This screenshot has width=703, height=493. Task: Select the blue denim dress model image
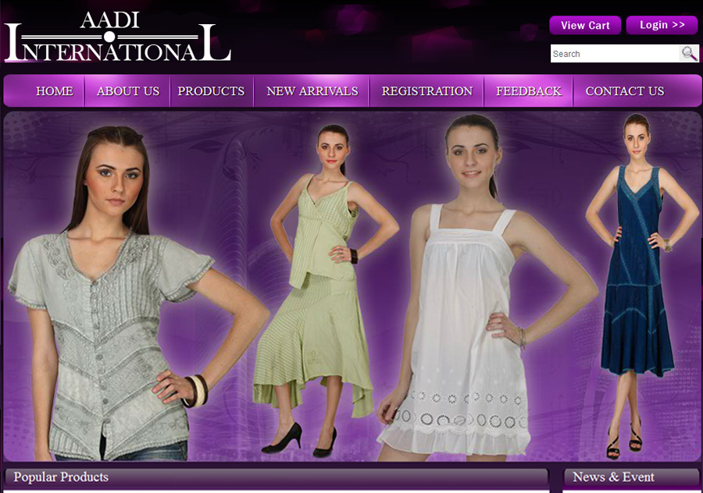tap(637, 286)
